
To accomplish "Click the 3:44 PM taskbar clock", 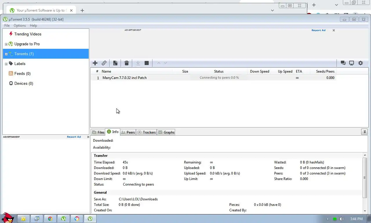I will pos(356,219).
